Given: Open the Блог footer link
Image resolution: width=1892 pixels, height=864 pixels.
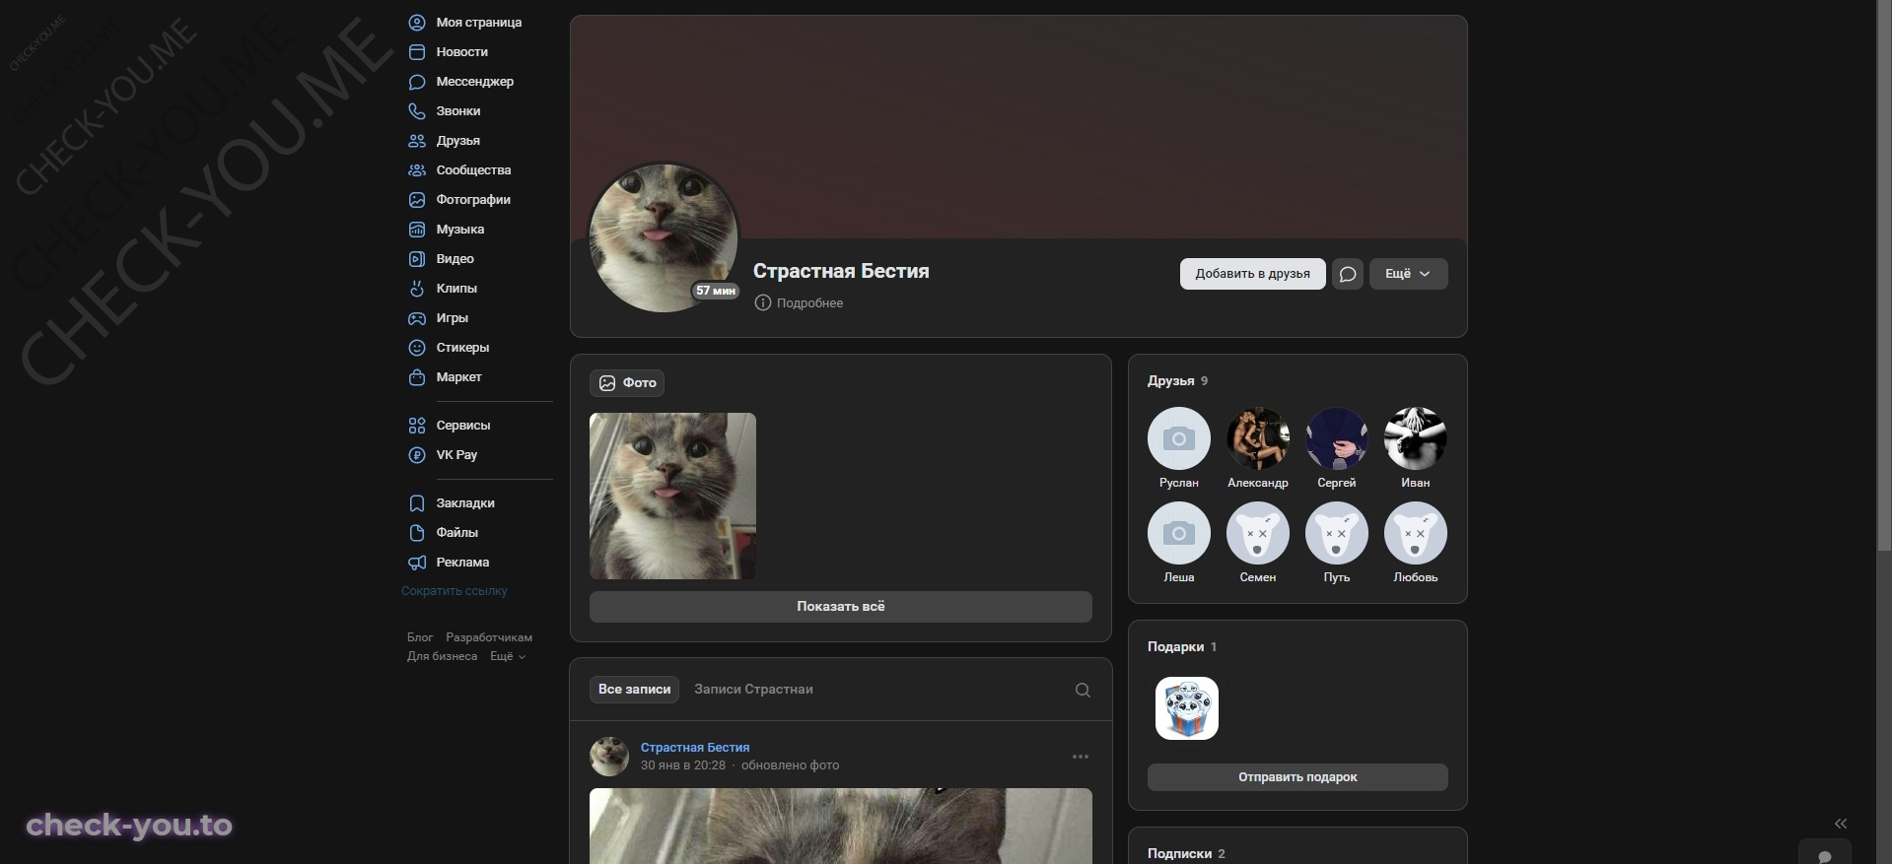Looking at the screenshot, I should [420, 637].
